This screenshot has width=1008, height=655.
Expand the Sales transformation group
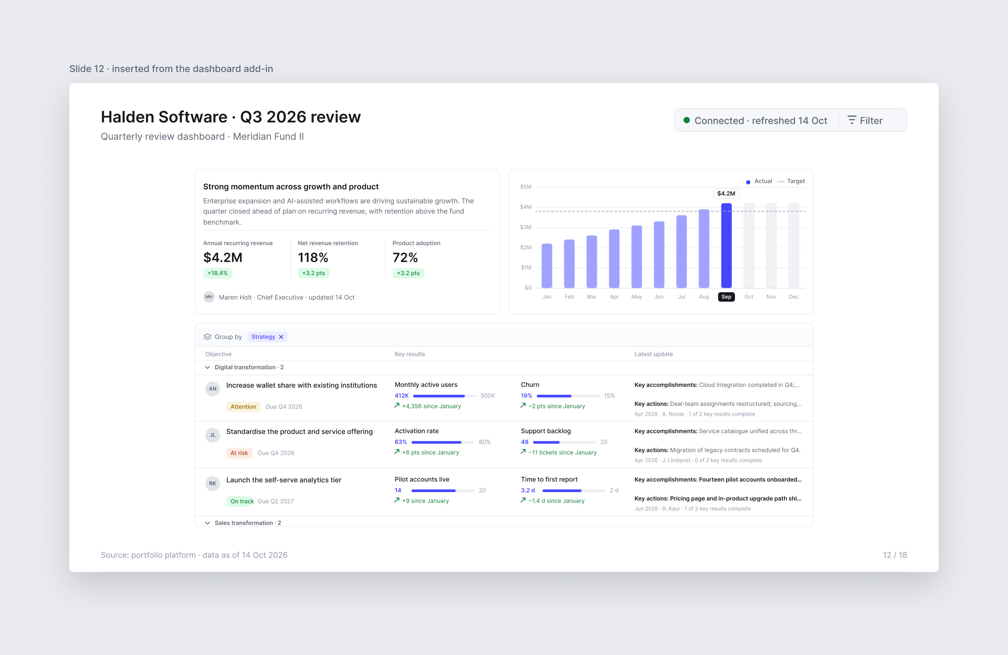(x=207, y=523)
